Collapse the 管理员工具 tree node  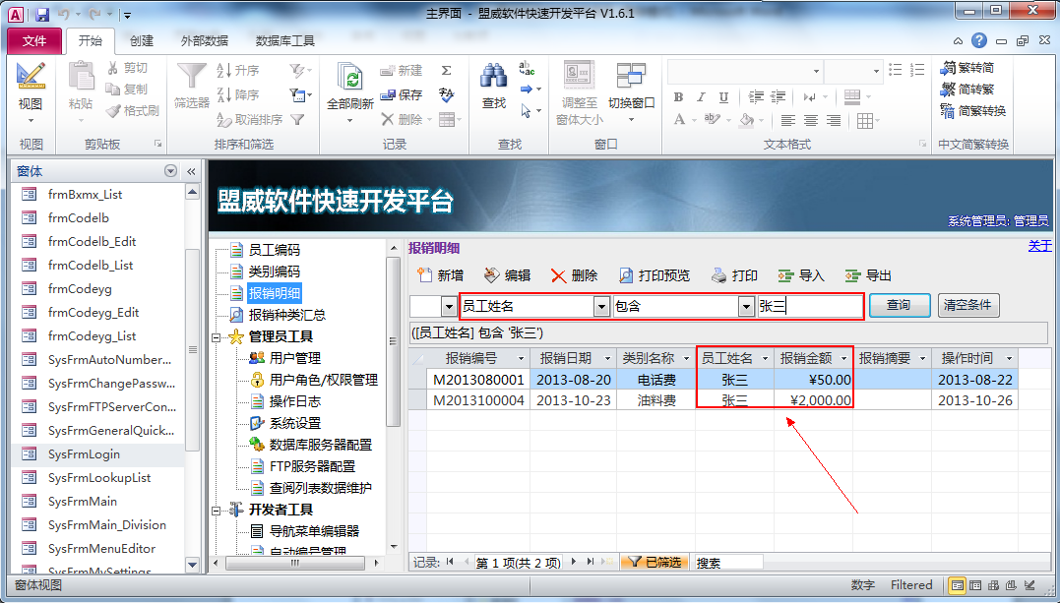click(217, 336)
